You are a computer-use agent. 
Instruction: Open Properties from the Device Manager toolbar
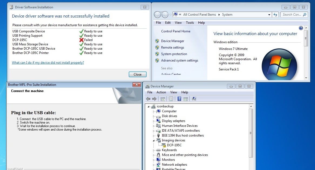coord(171,99)
